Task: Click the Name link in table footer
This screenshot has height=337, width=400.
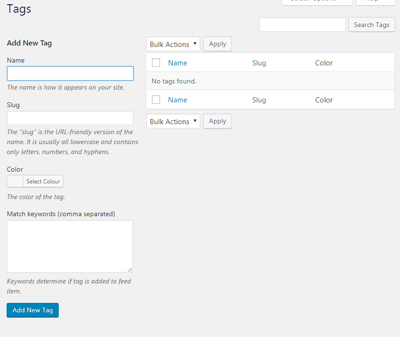Action: coord(178,100)
